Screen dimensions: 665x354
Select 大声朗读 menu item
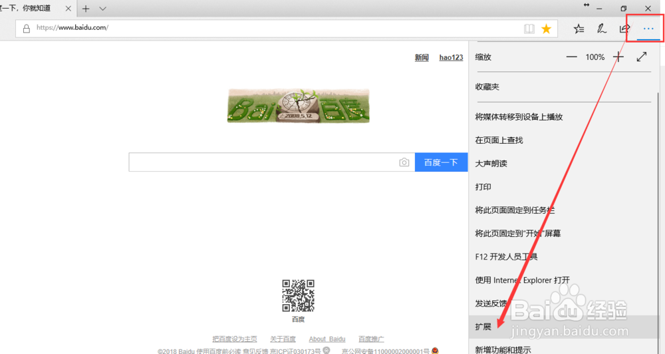coord(564,164)
